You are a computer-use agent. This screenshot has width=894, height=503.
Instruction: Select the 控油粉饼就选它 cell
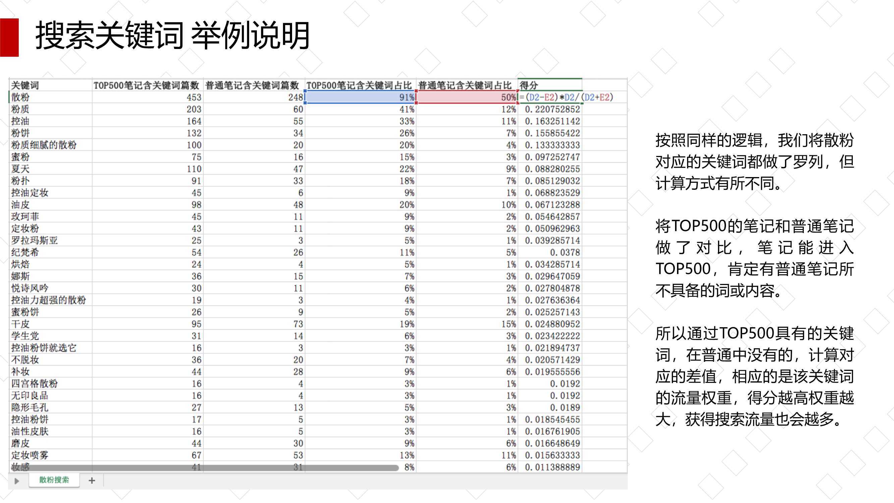click(x=50, y=348)
